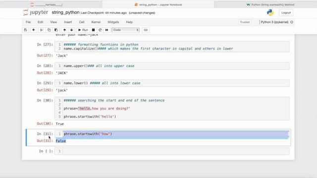Viewport: 317px width, 178px height.
Task: Open the File menu
Action: [28, 22]
